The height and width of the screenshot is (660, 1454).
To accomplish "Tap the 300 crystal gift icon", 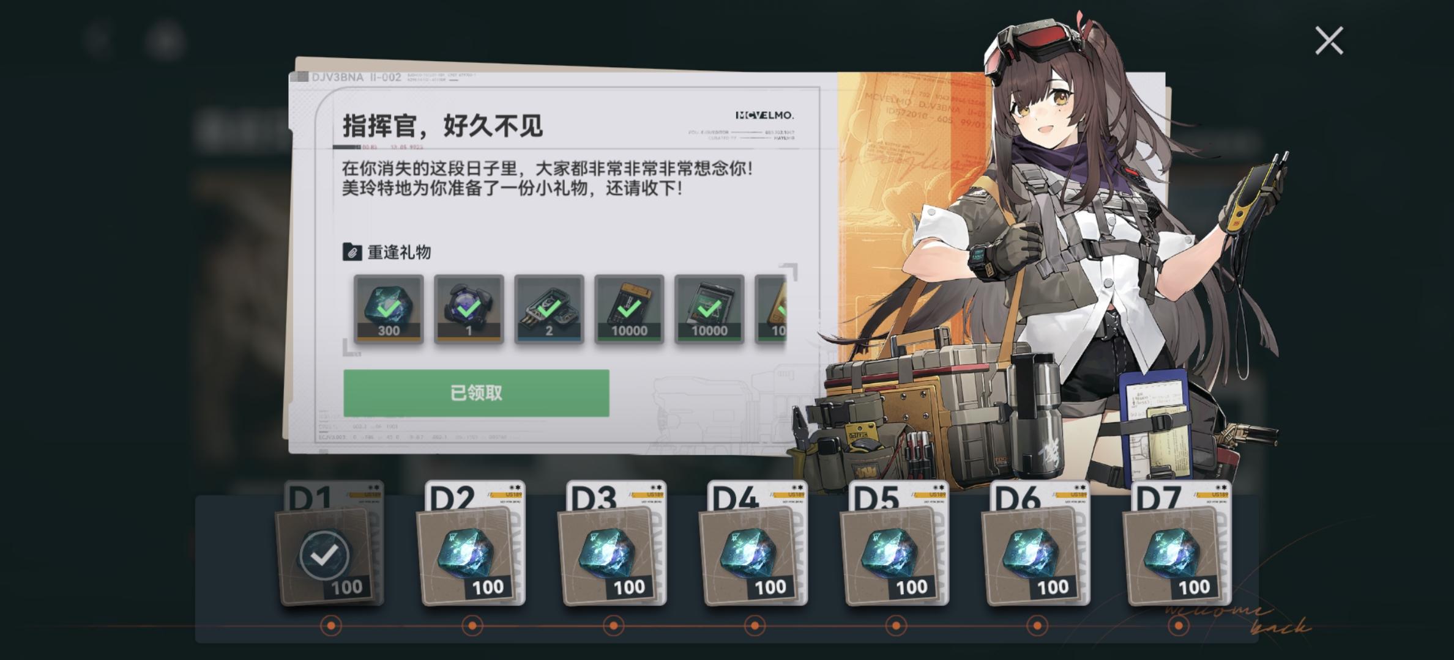I will (x=389, y=309).
